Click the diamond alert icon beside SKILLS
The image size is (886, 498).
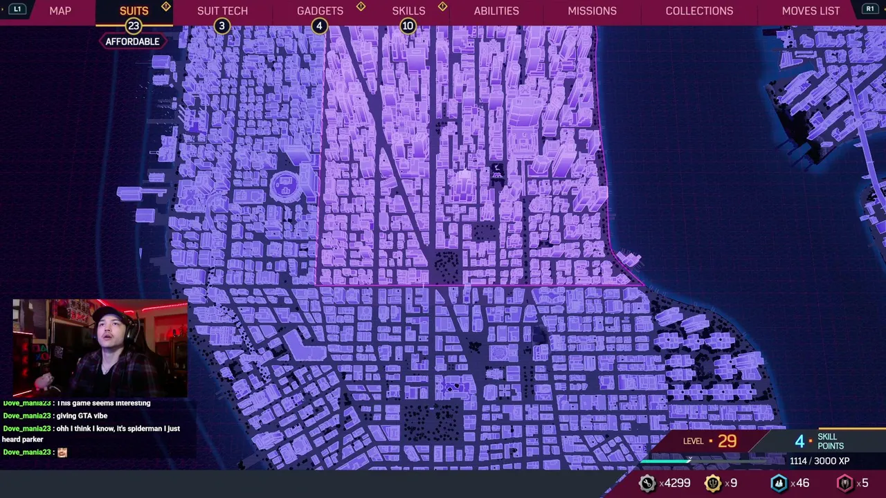(x=442, y=6)
